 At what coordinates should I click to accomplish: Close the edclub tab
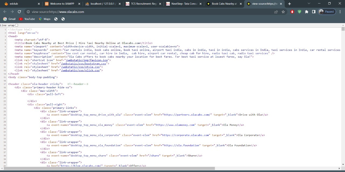pos(39,4)
